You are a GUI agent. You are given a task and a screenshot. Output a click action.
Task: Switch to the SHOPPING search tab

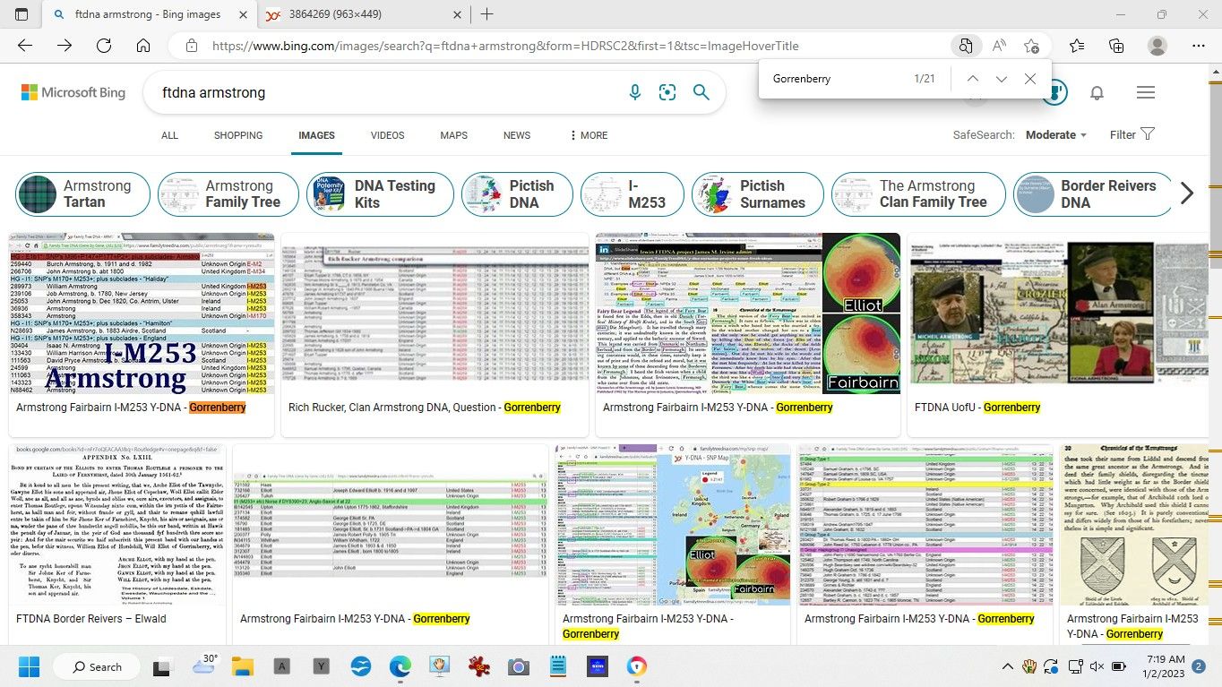click(x=238, y=135)
